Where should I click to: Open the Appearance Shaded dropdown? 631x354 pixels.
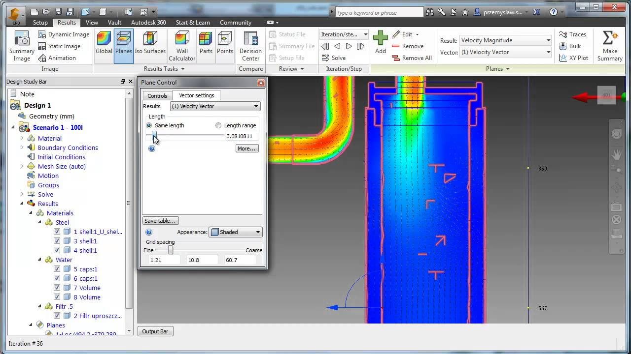coord(236,232)
